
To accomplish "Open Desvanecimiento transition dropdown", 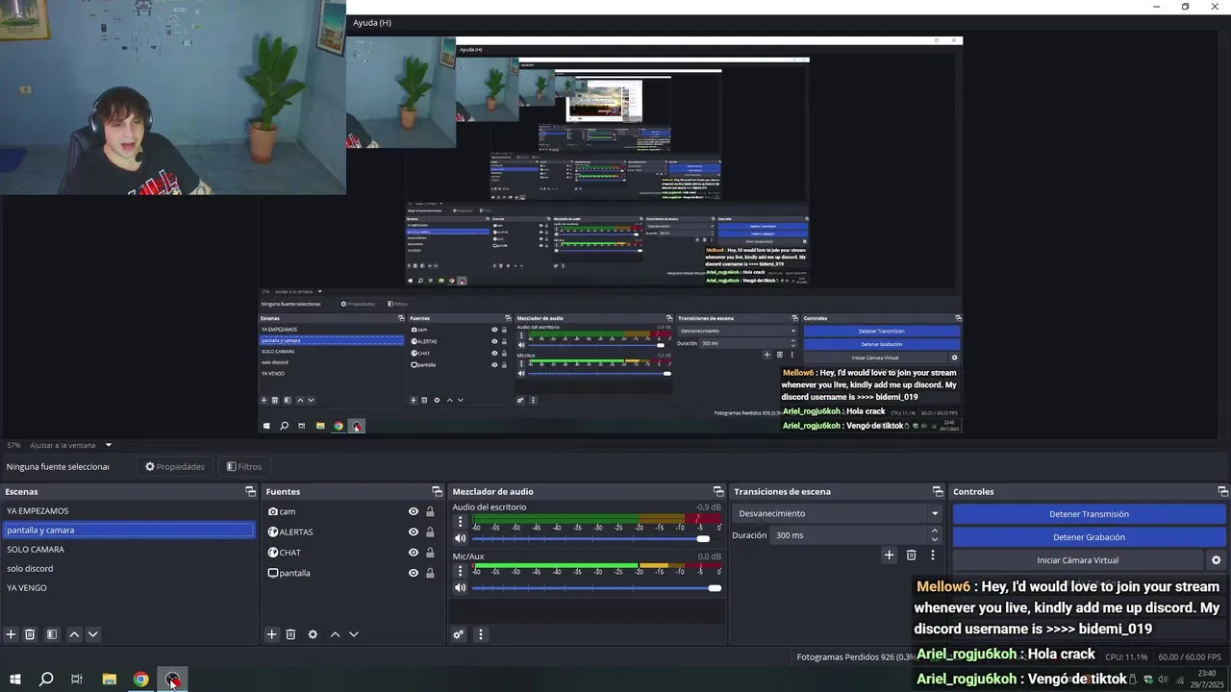I will click(x=837, y=513).
